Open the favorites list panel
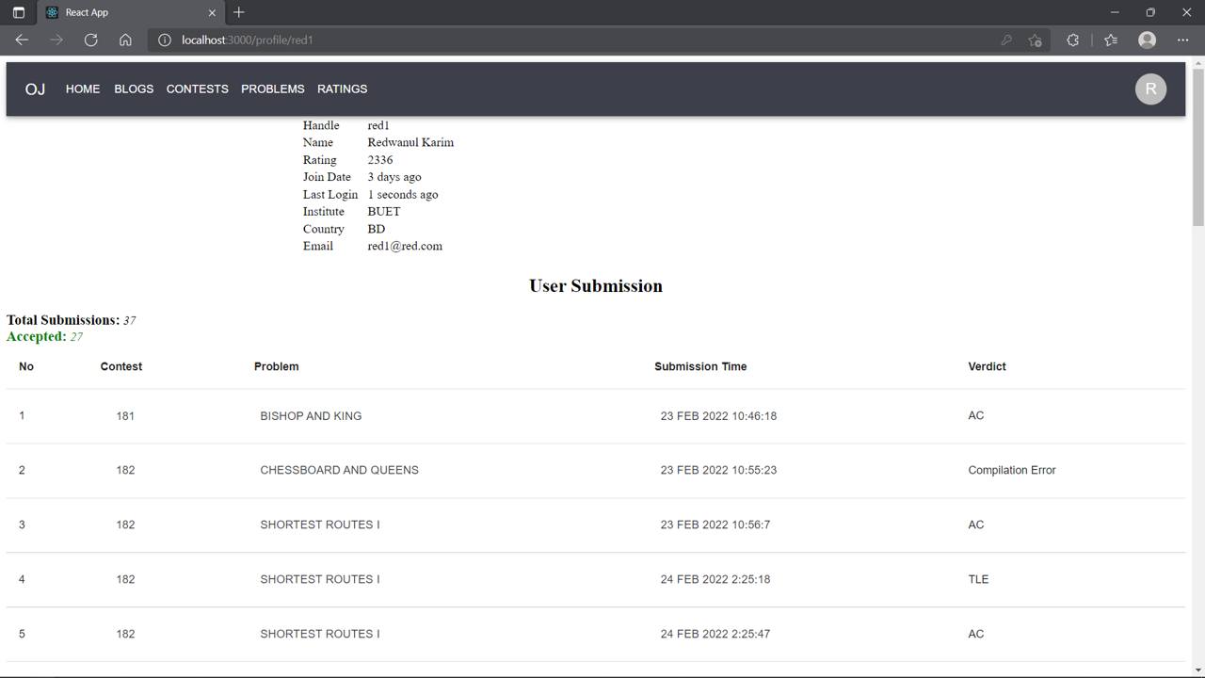The width and height of the screenshot is (1205, 678). pos(1111,40)
